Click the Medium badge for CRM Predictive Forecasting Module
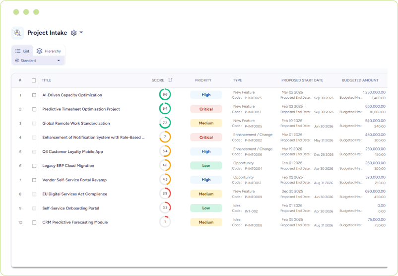Screen dimensions: 398x276 click(x=206, y=222)
